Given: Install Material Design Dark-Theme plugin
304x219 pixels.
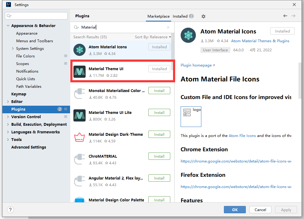Looking at the screenshot, I should click(159, 134).
